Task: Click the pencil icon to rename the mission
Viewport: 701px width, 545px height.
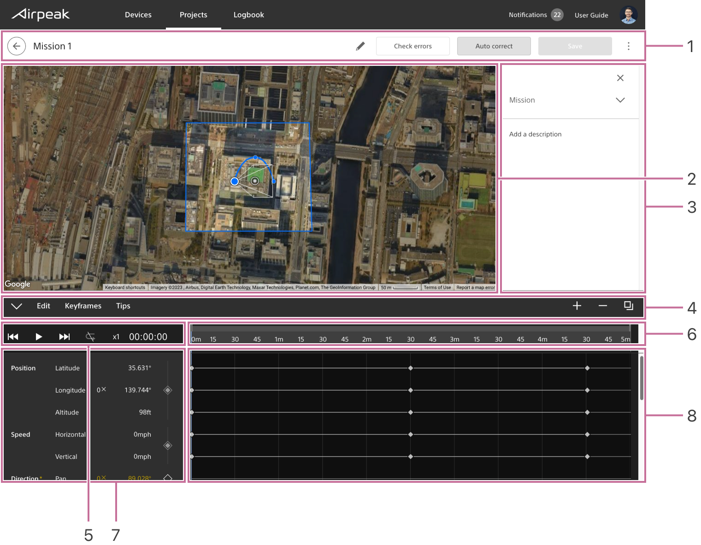Action: click(360, 46)
